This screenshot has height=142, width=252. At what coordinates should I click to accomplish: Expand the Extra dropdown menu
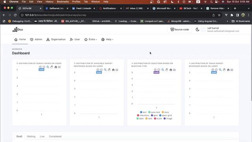click(91, 39)
